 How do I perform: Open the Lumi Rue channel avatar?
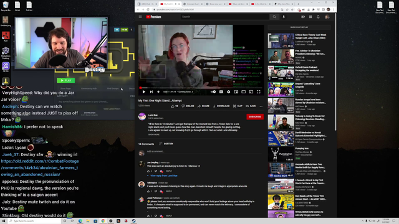click(142, 116)
